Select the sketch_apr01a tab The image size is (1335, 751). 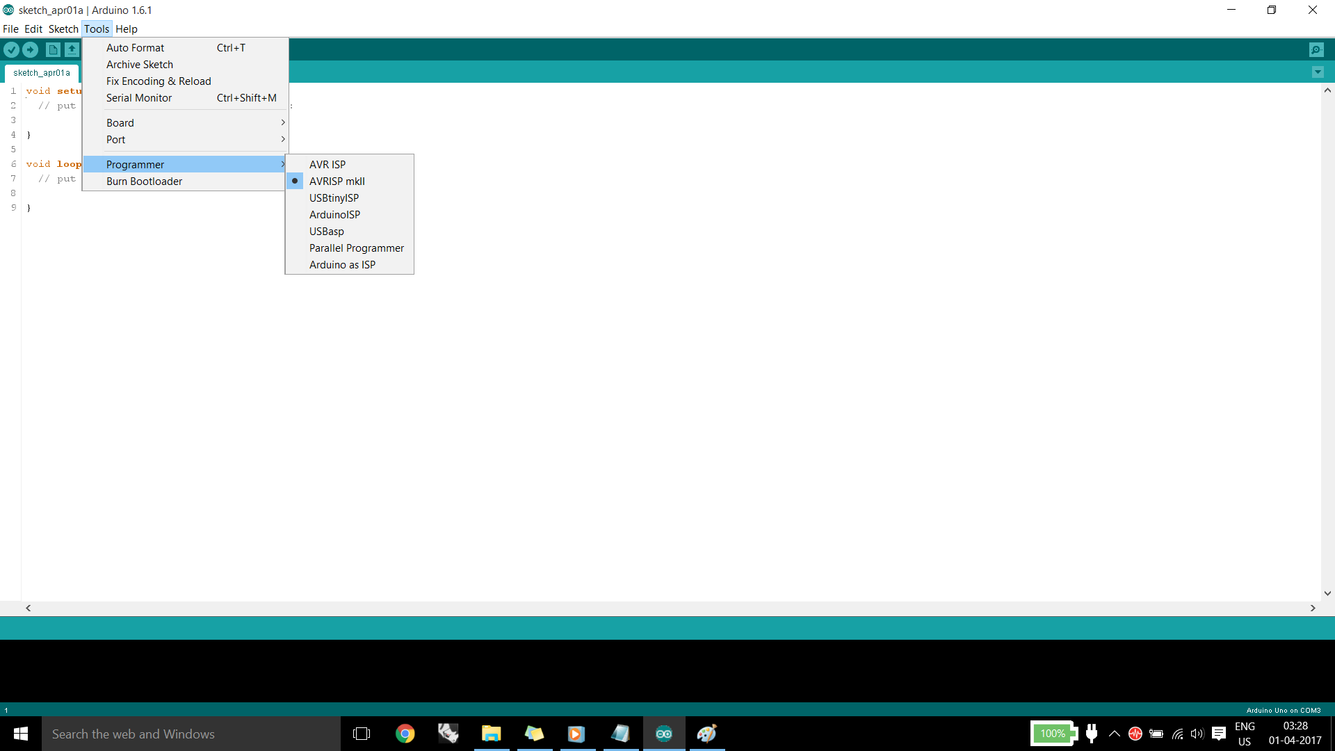click(42, 73)
